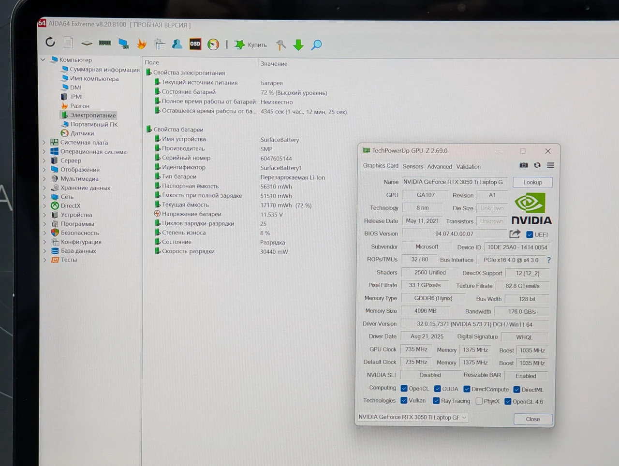Click the green download arrow toolbar icon

pos(299,45)
